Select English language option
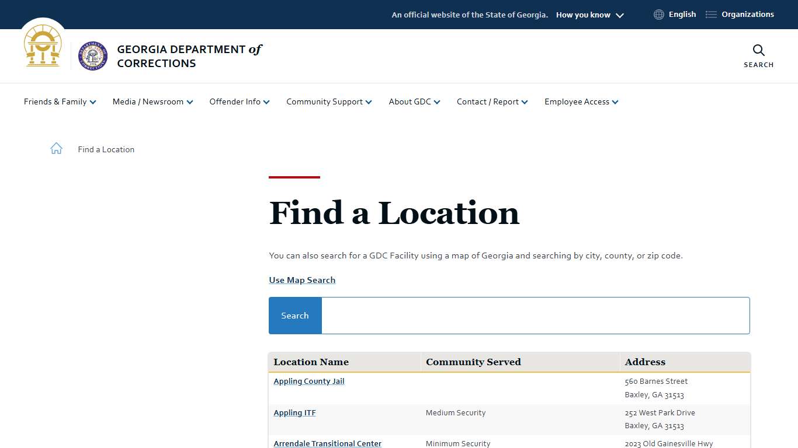The image size is (798, 448). [682, 14]
